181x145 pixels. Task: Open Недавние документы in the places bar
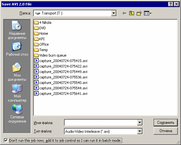(x=17, y=30)
